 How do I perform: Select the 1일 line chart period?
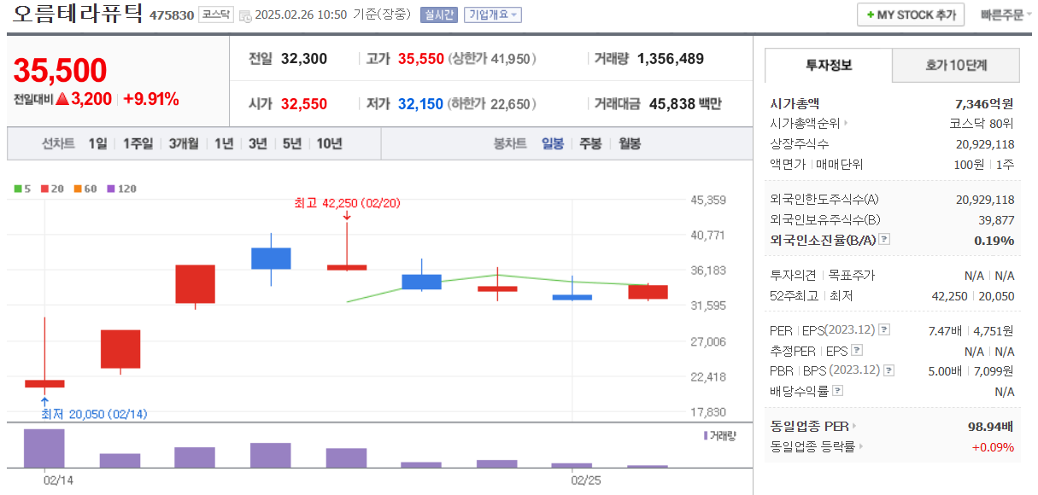pos(98,143)
